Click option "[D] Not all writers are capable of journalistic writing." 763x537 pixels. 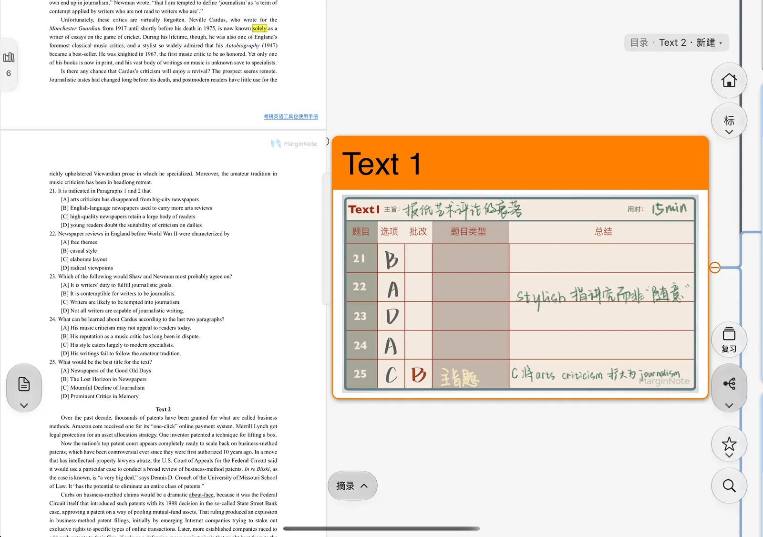(x=122, y=310)
